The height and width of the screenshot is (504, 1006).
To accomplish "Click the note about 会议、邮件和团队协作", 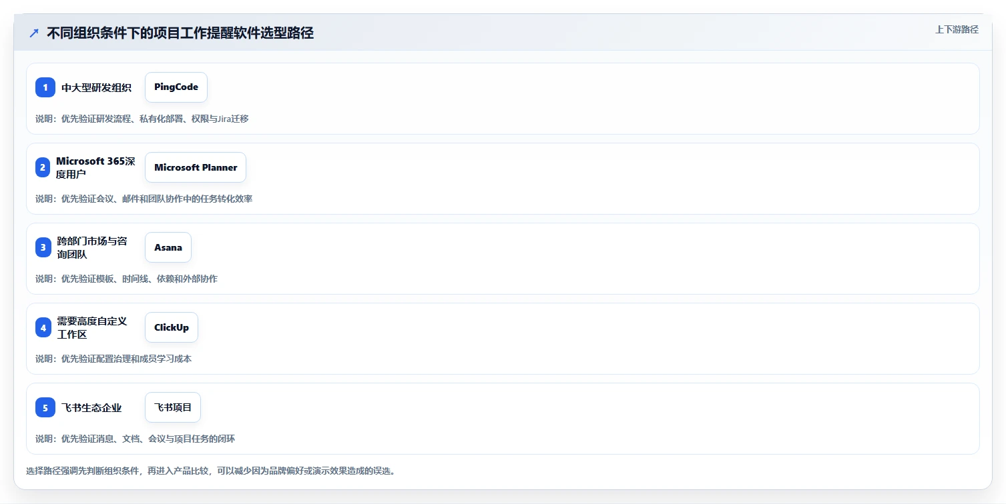I will coord(144,199).
